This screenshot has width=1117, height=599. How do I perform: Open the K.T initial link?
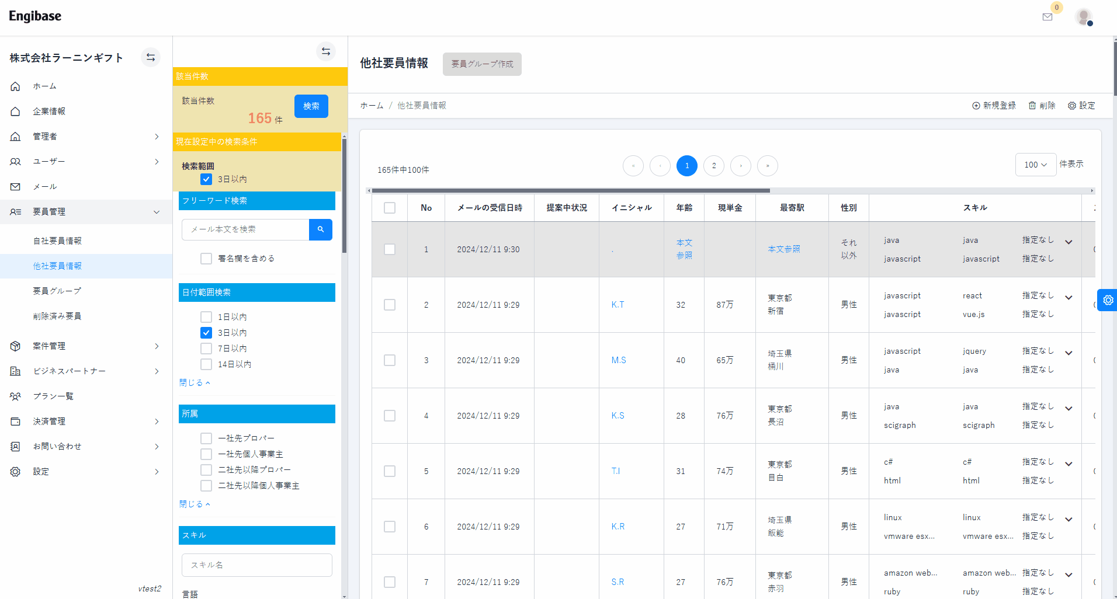point(618,305)
